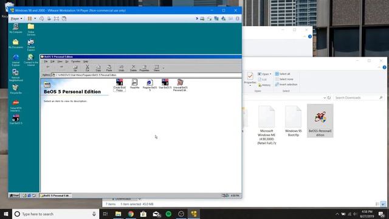Launch Internet Explorer desktop icon
Image resolution: width=389 pixels, height=219 pixels.
pos(16,60)
